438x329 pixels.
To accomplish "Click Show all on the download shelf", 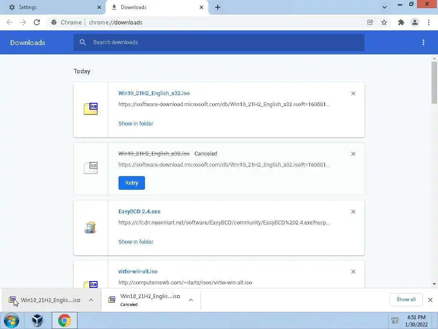I will 406,299.
